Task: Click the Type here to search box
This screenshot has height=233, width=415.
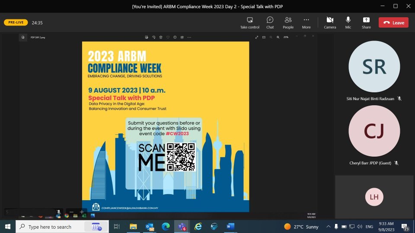Action: (x=62, y=227)
